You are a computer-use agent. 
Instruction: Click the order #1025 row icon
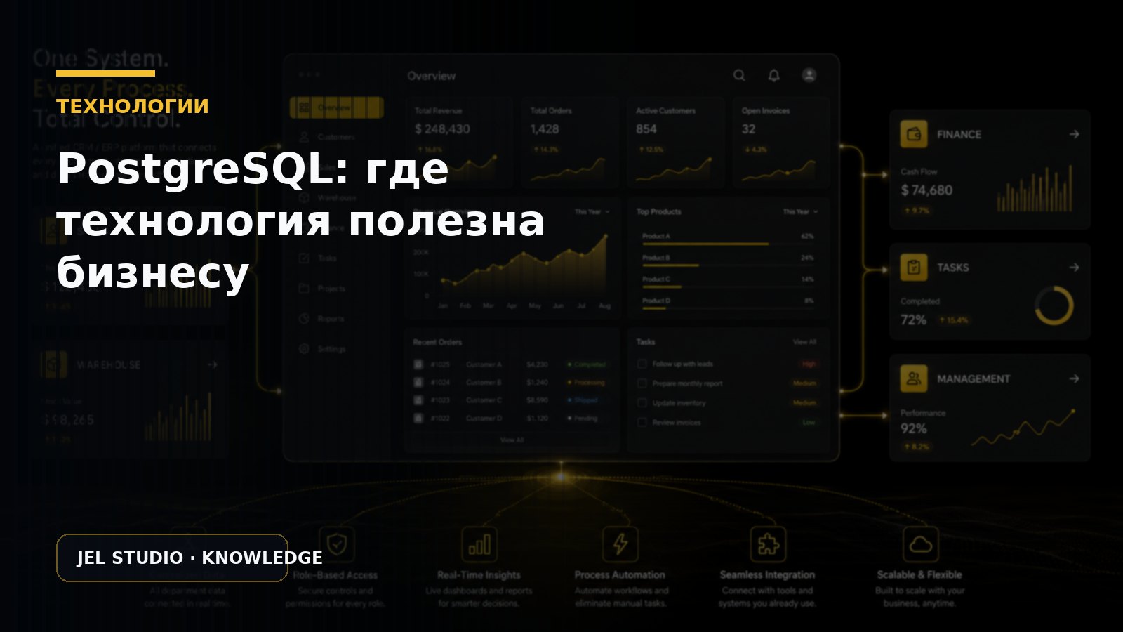pos(418,364)
